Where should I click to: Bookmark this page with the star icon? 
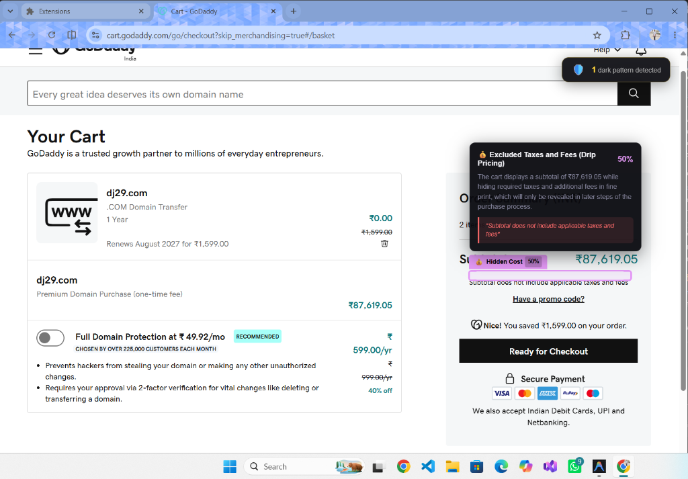point(597,36)
